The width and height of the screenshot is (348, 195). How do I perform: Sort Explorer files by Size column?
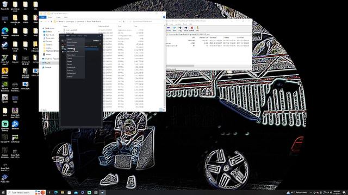[135, 27]
